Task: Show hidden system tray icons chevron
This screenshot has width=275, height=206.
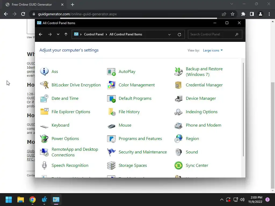Action: coord(222,200)
